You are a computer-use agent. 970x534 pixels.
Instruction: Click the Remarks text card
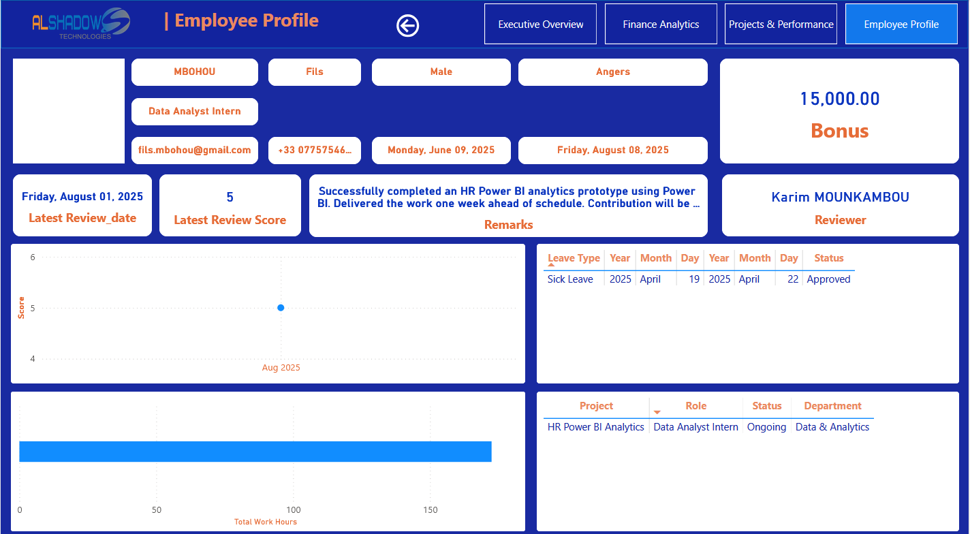[509, 206]
